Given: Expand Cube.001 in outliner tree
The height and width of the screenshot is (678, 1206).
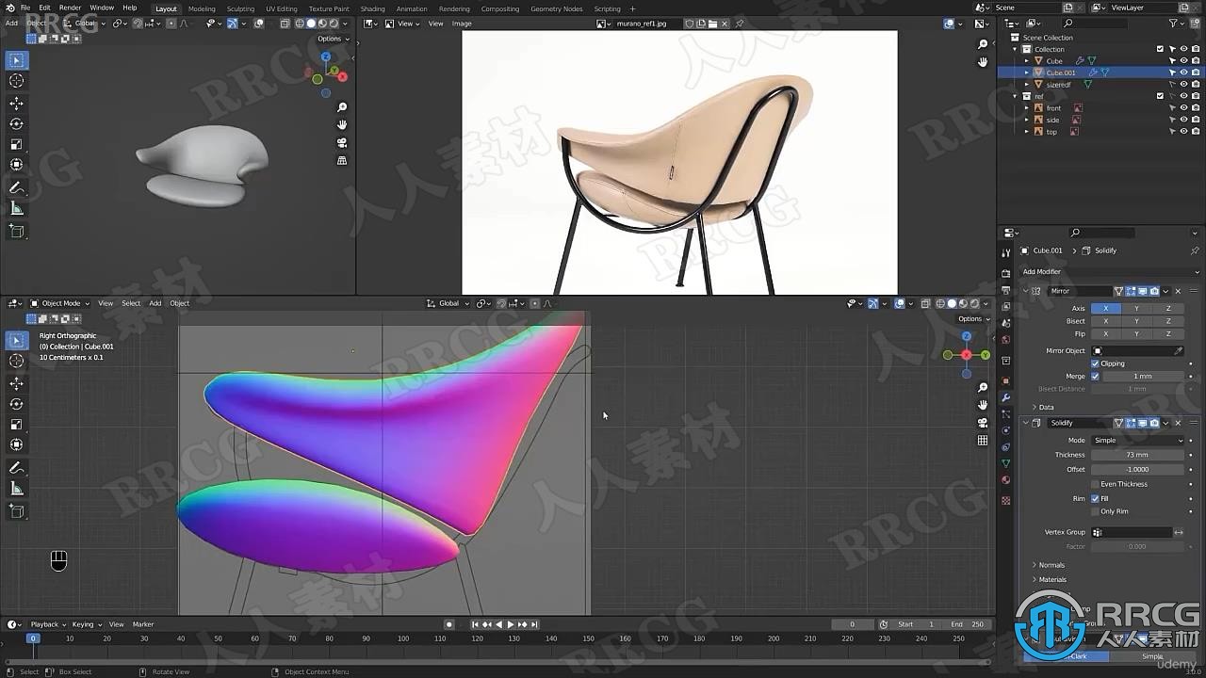Looking at the screenshot, I should coord(1027,73).
